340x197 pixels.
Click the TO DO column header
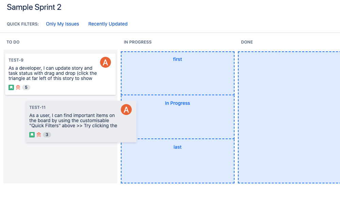[x=13, y=42]
